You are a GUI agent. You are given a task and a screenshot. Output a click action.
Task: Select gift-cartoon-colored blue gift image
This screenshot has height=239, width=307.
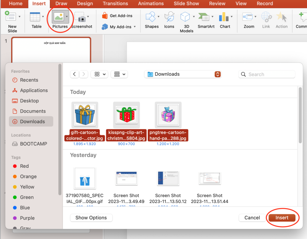84,115
